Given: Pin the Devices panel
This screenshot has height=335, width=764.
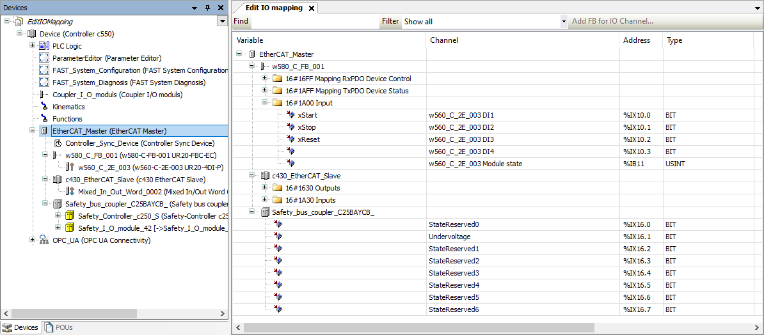Looking at the screenshot, I should [207, 8].
